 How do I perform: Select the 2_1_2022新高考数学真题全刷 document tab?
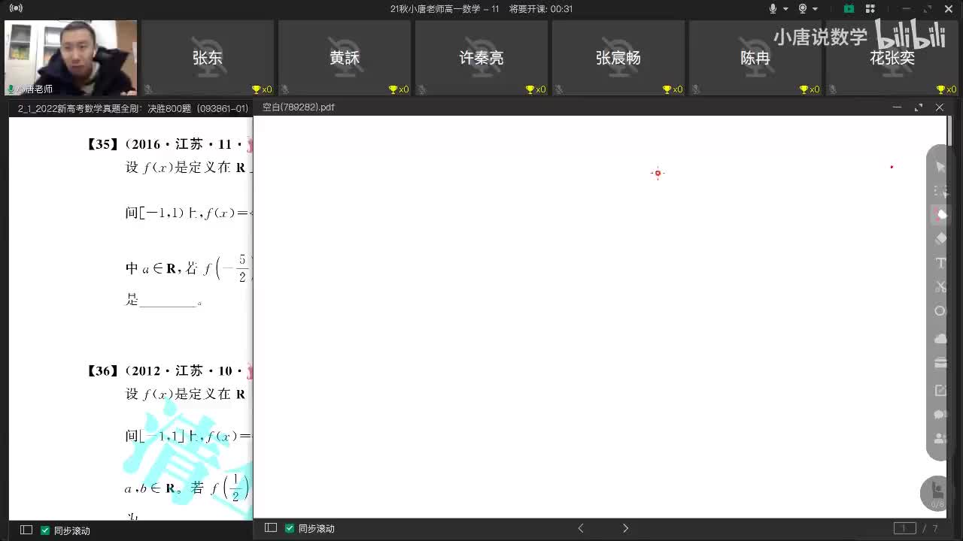[x=132, y=108]
